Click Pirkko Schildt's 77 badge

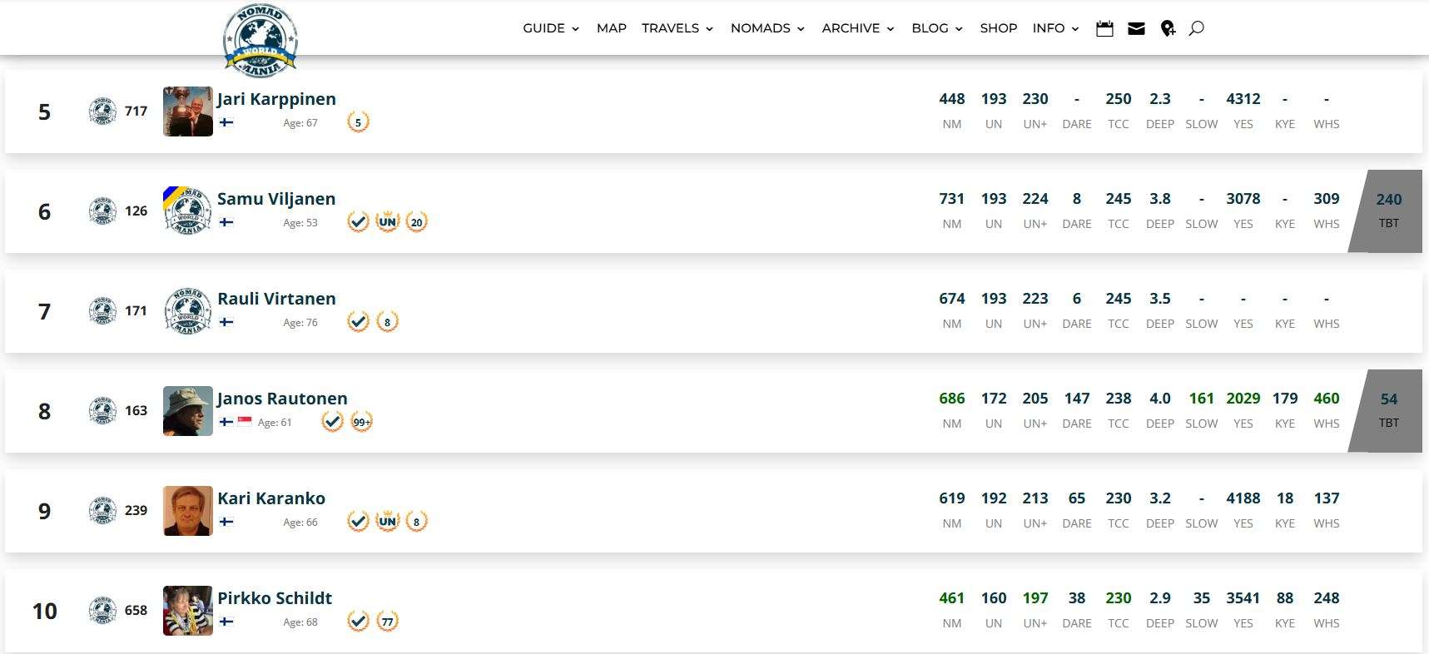point(387,622)
